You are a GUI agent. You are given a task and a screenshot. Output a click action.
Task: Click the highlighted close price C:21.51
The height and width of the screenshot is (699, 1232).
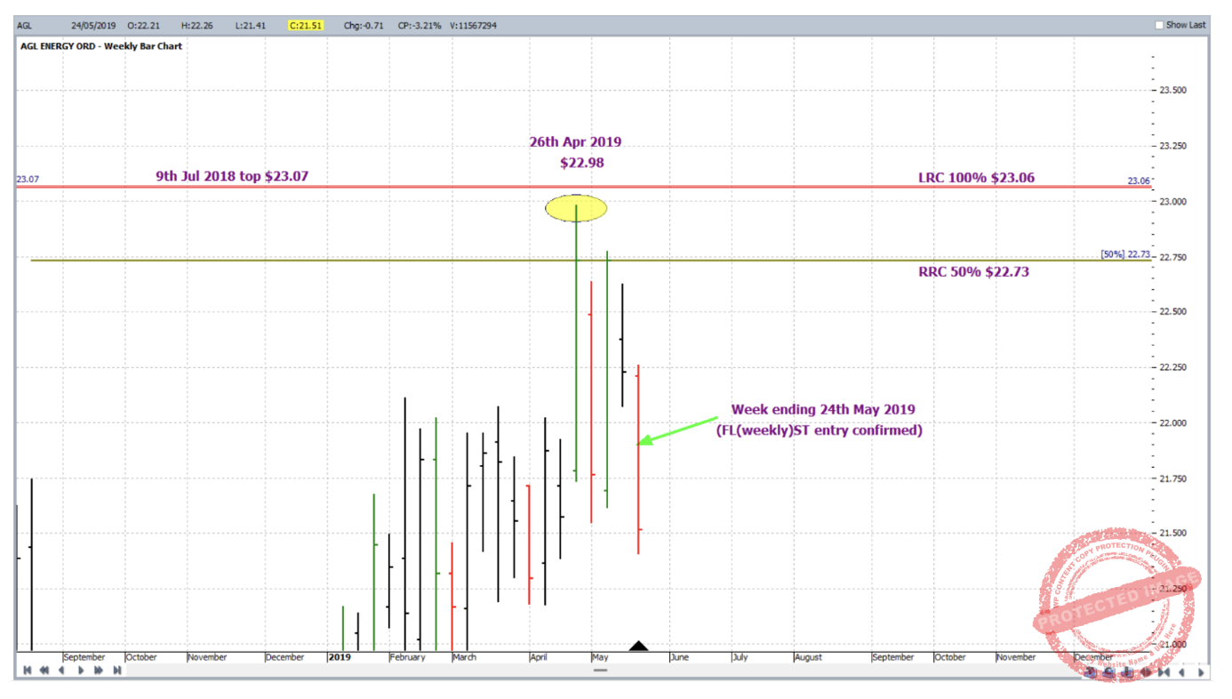[305, 26]
